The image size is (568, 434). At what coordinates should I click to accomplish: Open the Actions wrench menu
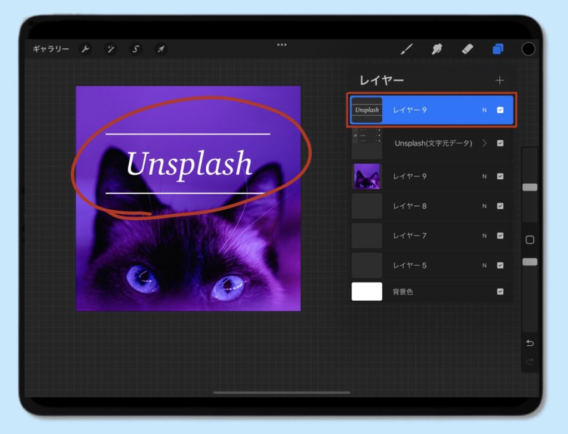click(x=85, y=49)
